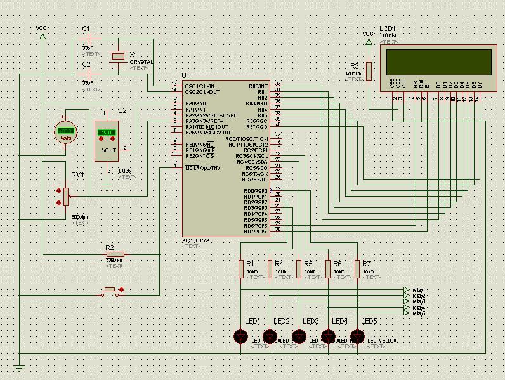Select capacitor C1 symbol

click(90, 39)
